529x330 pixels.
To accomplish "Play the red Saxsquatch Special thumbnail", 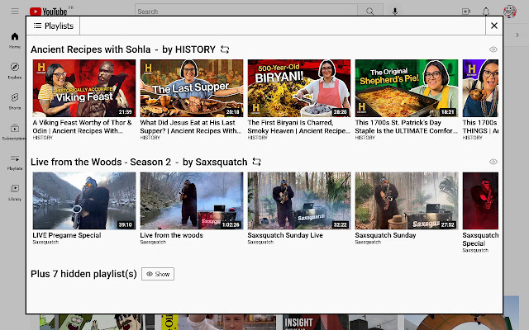I will tap(480, 200).
